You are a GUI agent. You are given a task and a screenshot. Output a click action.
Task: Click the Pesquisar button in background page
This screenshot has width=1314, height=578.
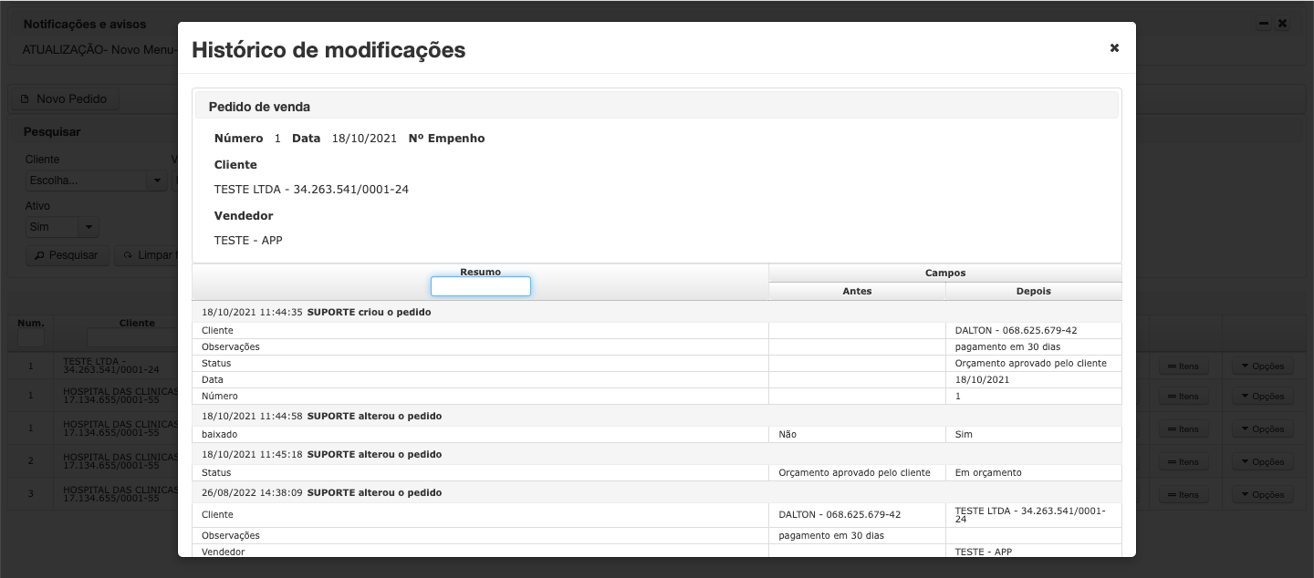pyautogui.click(x=67, y=255)
